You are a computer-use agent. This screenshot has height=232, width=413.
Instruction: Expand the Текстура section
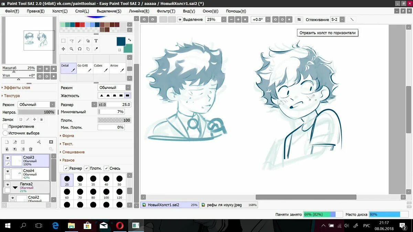pyautogui.click(x=12, y=96)
